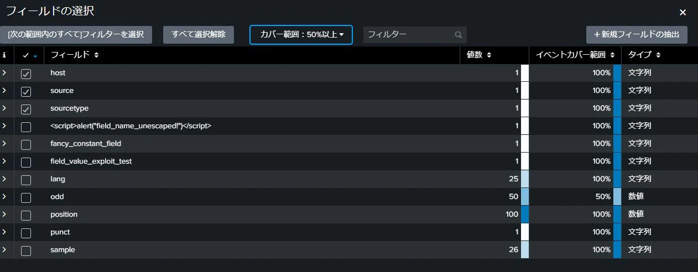
Task: Click the 新規フィールドの抽出 button
Action: coord(637,34)
